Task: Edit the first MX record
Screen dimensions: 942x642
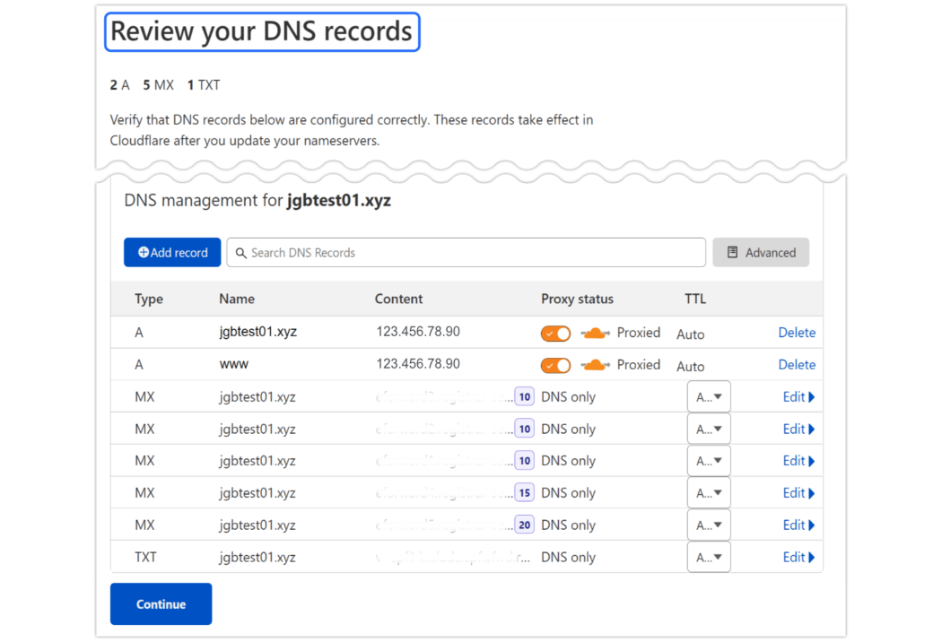Action: click(798, 397)
